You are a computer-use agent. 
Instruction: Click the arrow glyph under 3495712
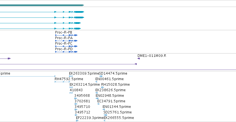coord(76,115)
